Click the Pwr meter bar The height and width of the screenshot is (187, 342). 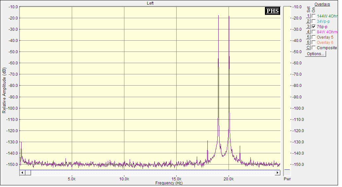pos(287,91)
